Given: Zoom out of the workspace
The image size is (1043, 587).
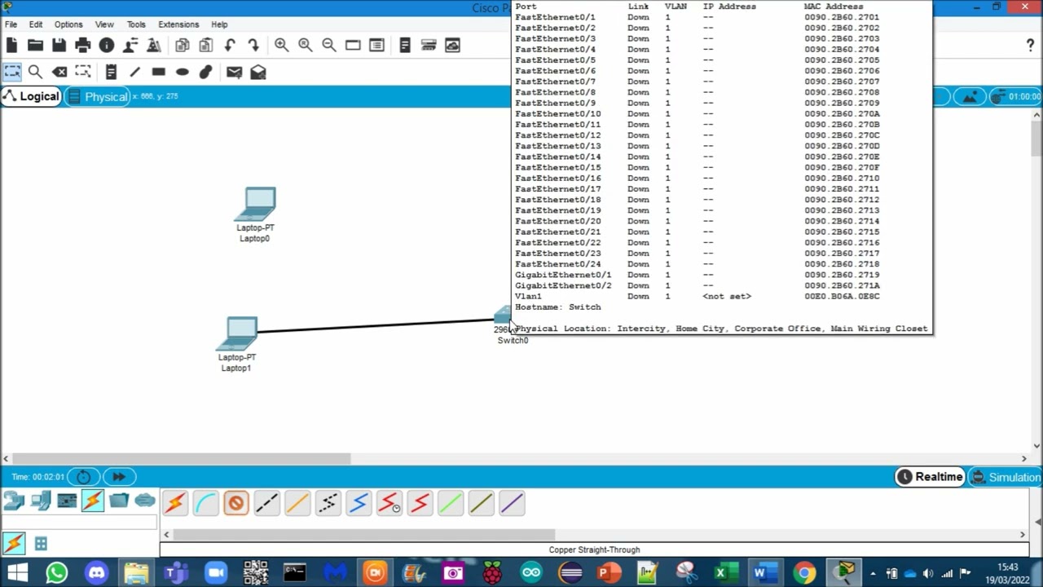Looking at the screenshot, I should click(328, 46).
